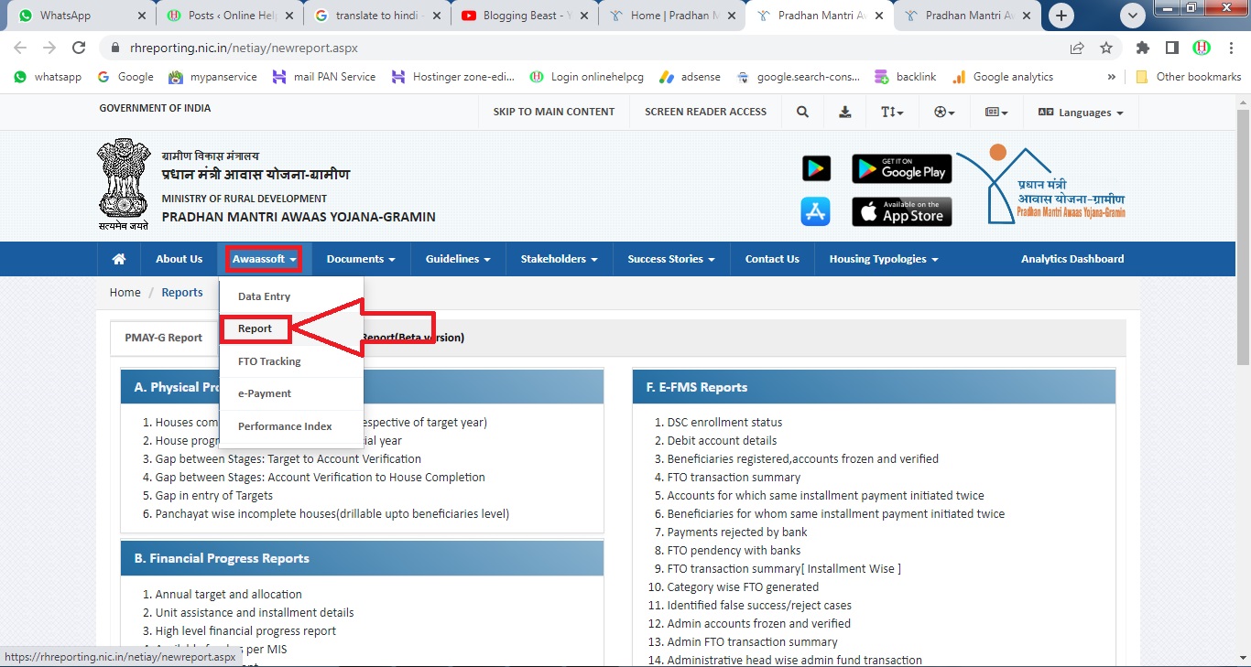Open the site search magnifier icon
The image size is (1251, 667).
802,112
